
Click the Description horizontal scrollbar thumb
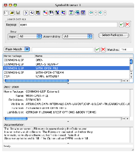point(16,119)
